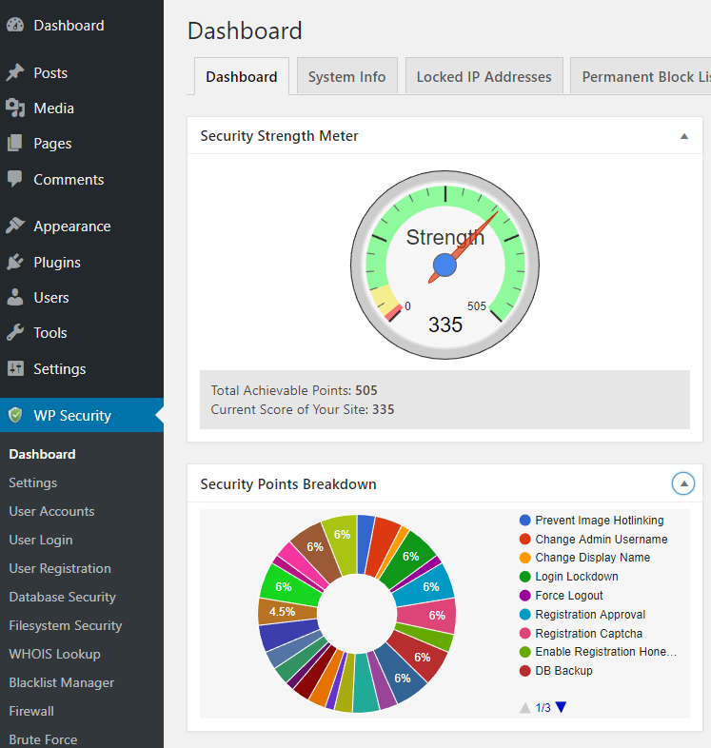Image resolution: width=711 pixels, height=748 pixels.
Task: Open WP Security Dashboard submenu link
Action: 43,454
